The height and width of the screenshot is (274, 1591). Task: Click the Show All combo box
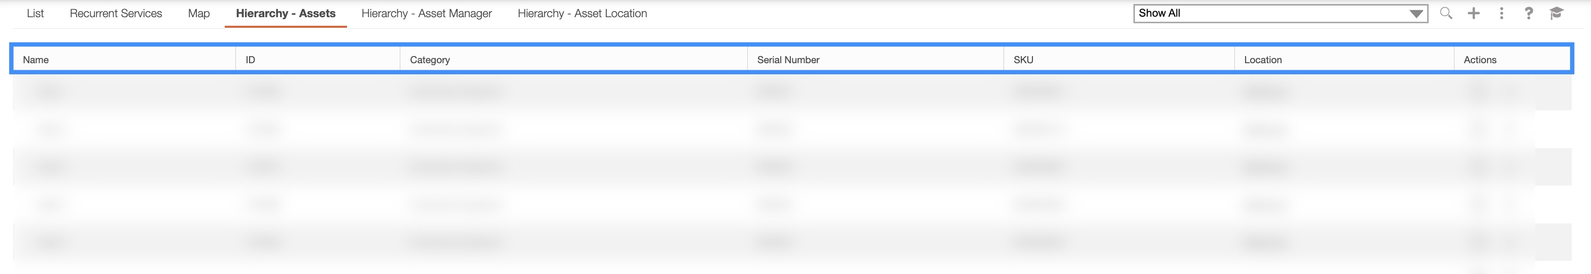(x=1272, y=14)
